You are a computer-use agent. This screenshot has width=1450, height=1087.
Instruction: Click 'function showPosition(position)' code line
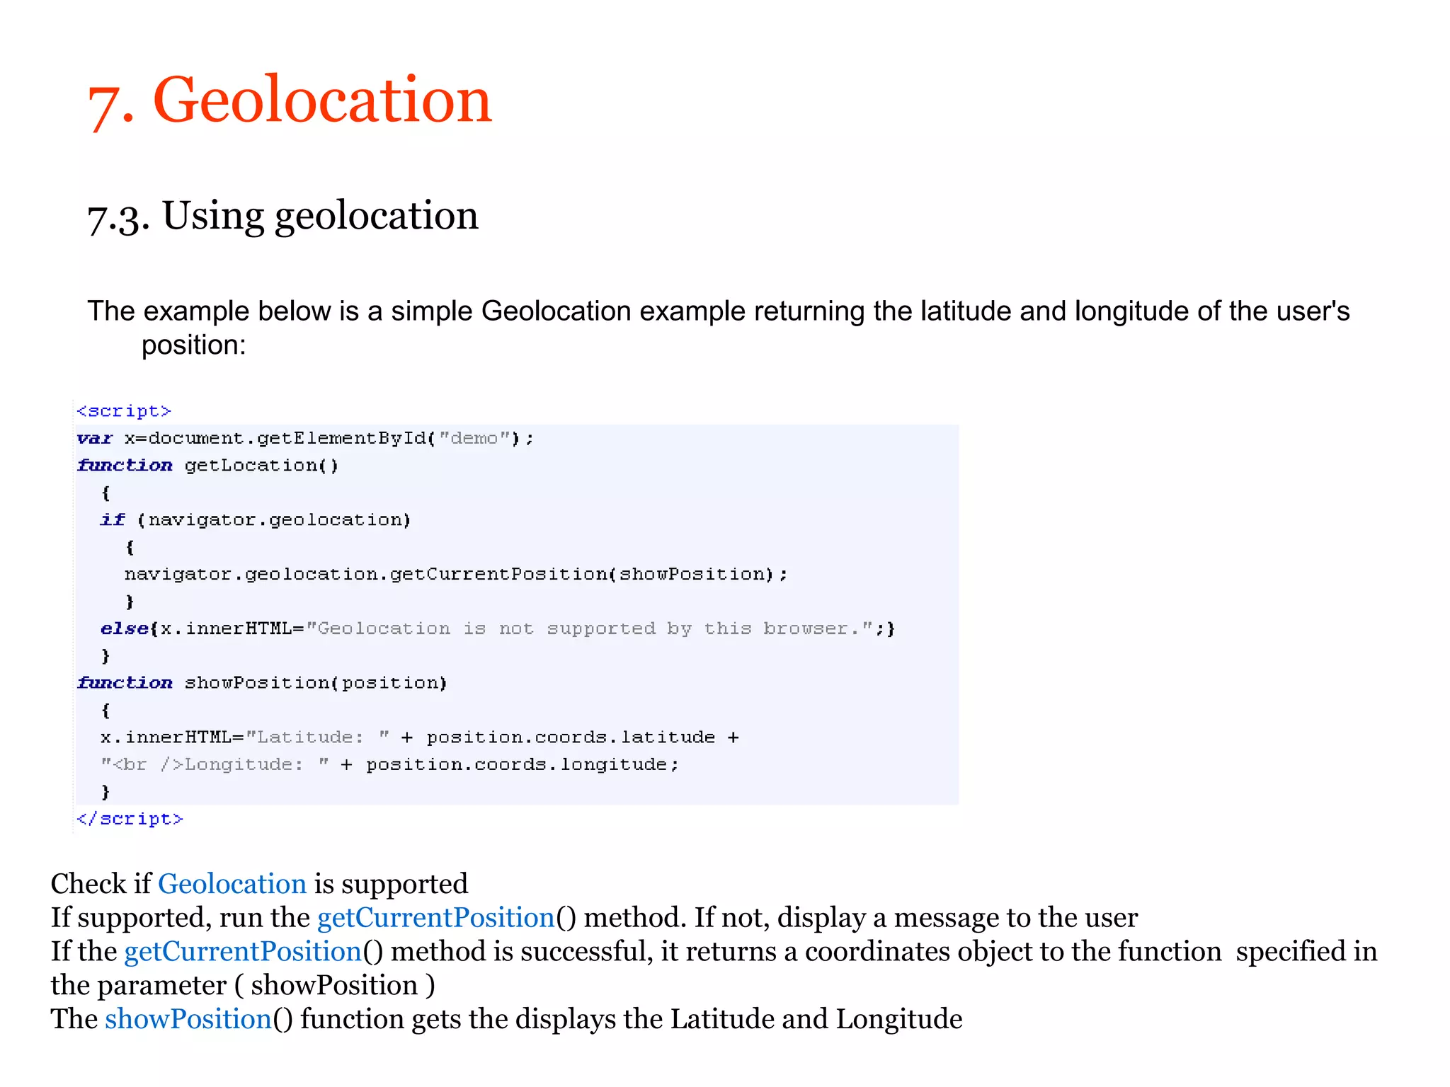pyautogui.click(x=262, y=683)
